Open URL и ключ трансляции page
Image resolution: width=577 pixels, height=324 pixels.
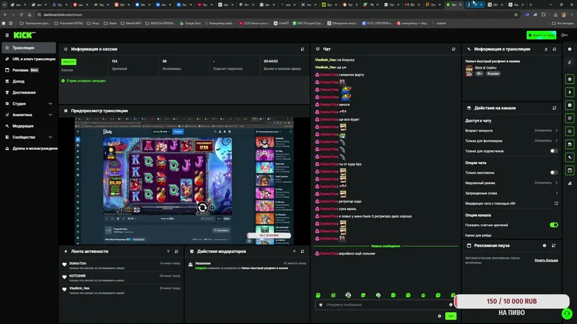(x=28, y=59)
